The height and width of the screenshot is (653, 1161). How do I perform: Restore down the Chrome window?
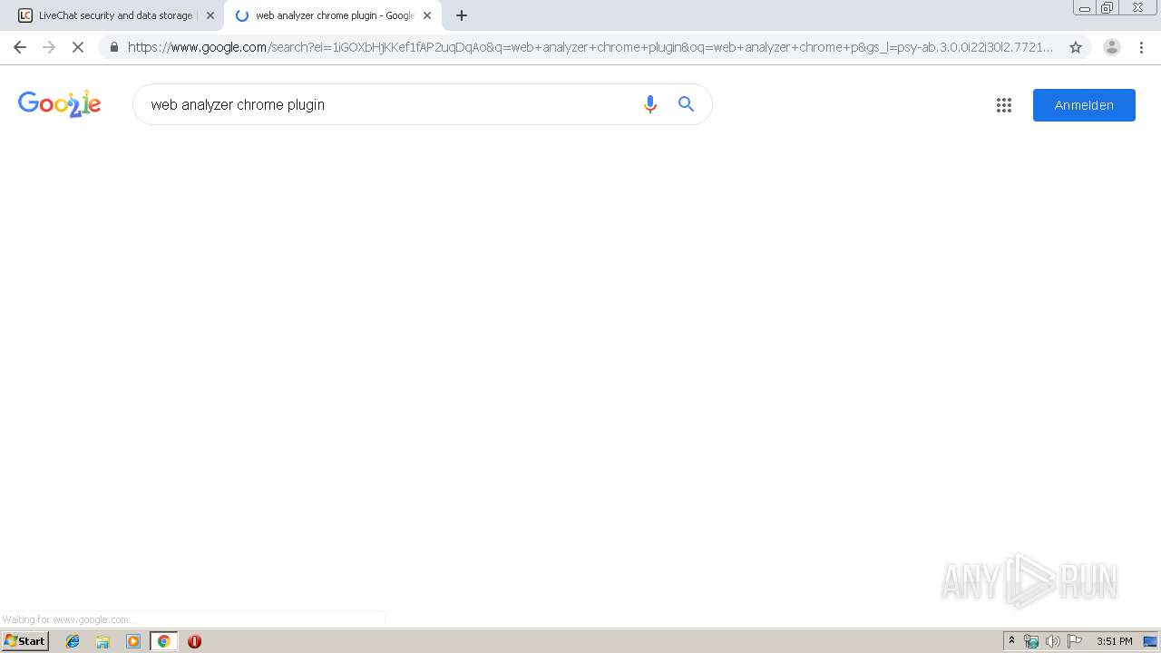1107,7
